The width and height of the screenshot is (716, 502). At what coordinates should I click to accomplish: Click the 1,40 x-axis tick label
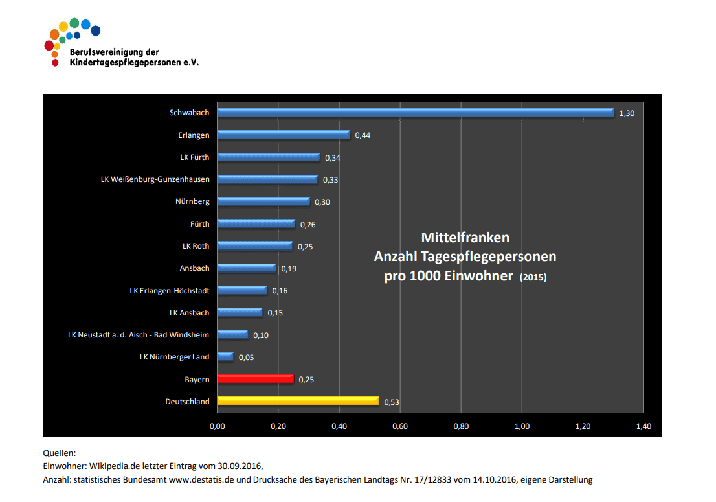[643, 426]
